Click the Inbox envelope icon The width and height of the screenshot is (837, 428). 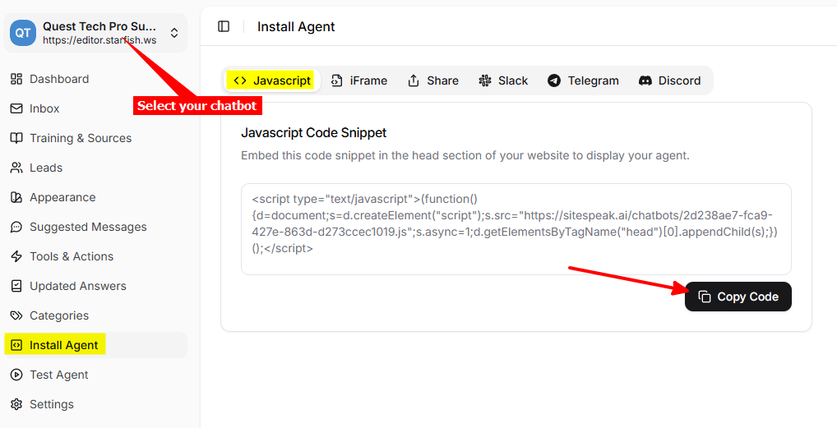16,108
